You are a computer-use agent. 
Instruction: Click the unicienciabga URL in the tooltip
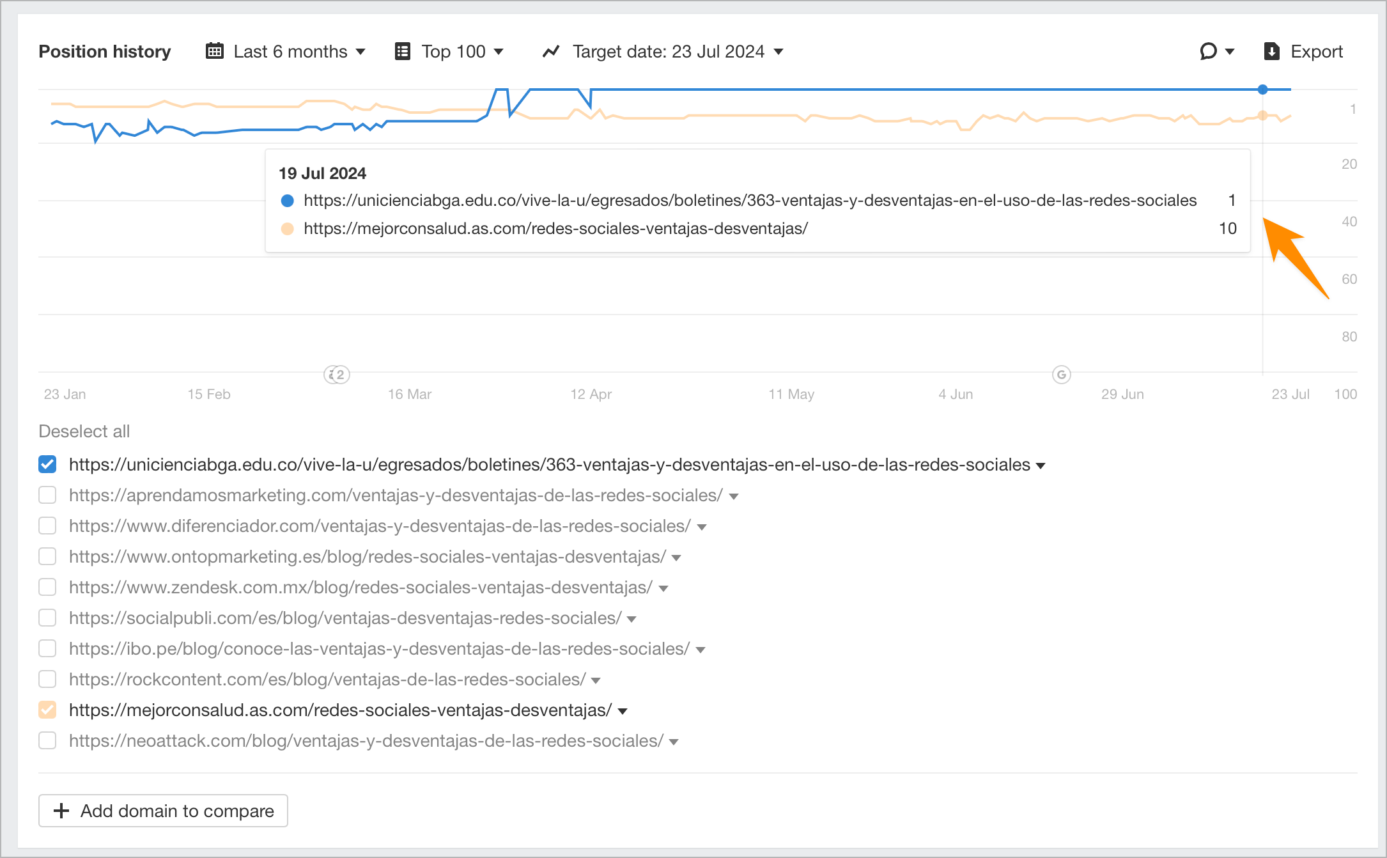point(750,201)
